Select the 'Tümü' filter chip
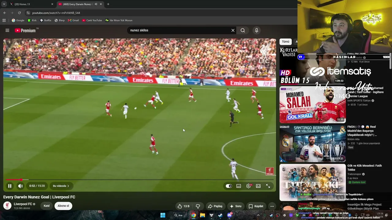 tap(285, 42)
